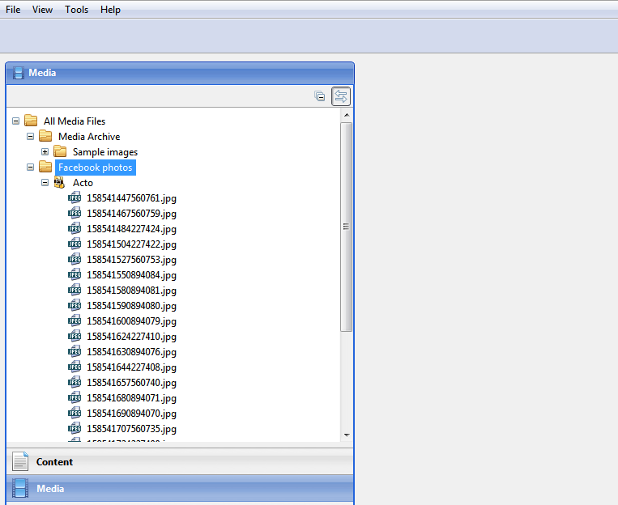Click the tree scrollbar down arrow
The image size is (618, 505).
click(347, 435)
